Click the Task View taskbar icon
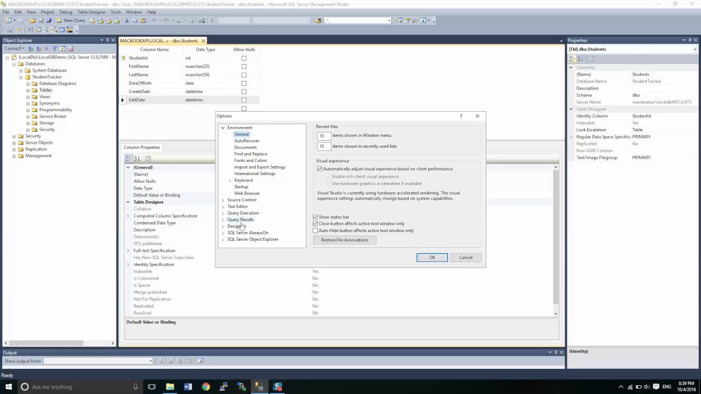 (152, 387)
